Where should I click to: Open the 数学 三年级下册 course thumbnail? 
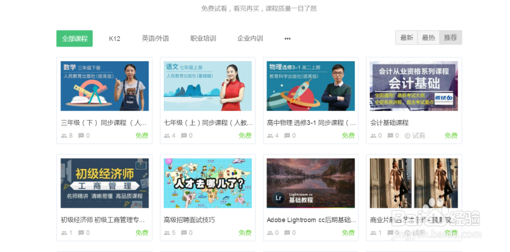pos(105,86)
